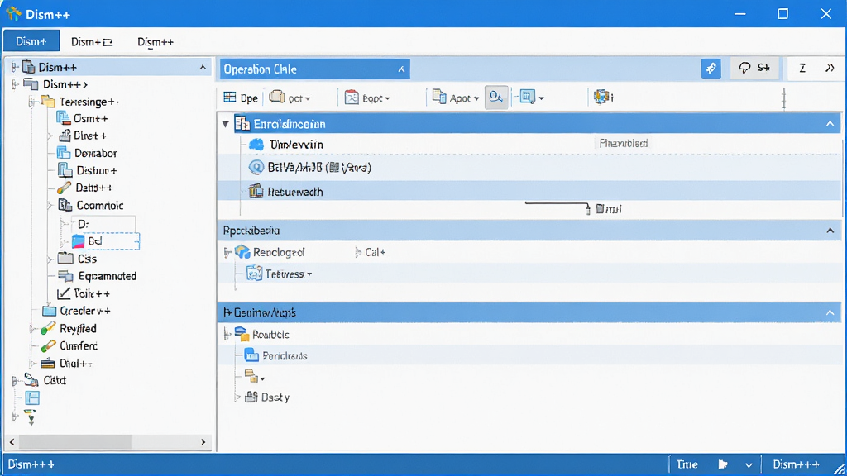Select the Dism++> tree node

click(x=55, y=84)
